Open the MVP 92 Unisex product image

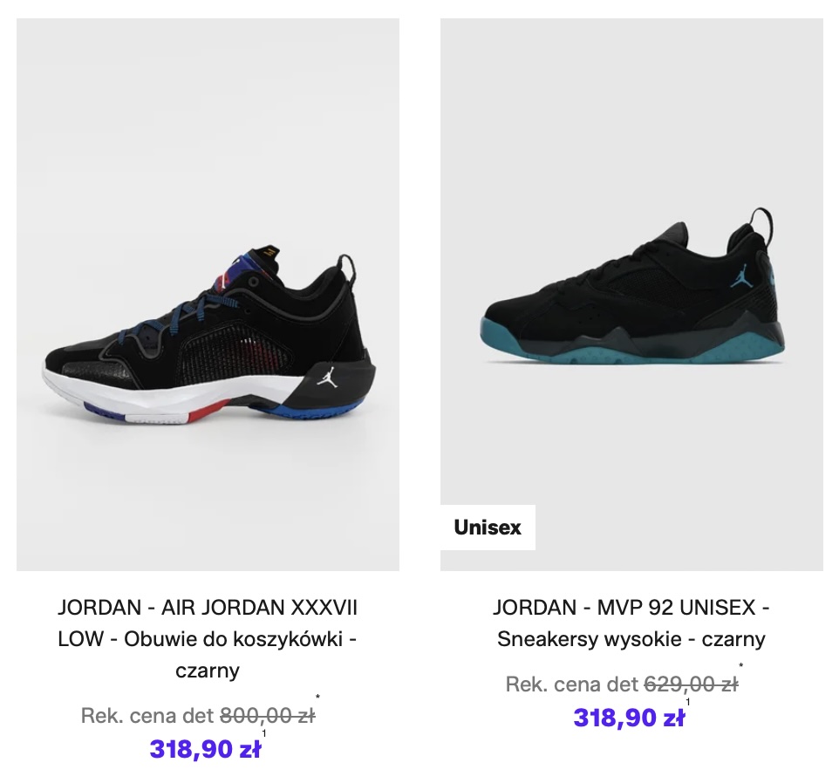pos(631,295)
